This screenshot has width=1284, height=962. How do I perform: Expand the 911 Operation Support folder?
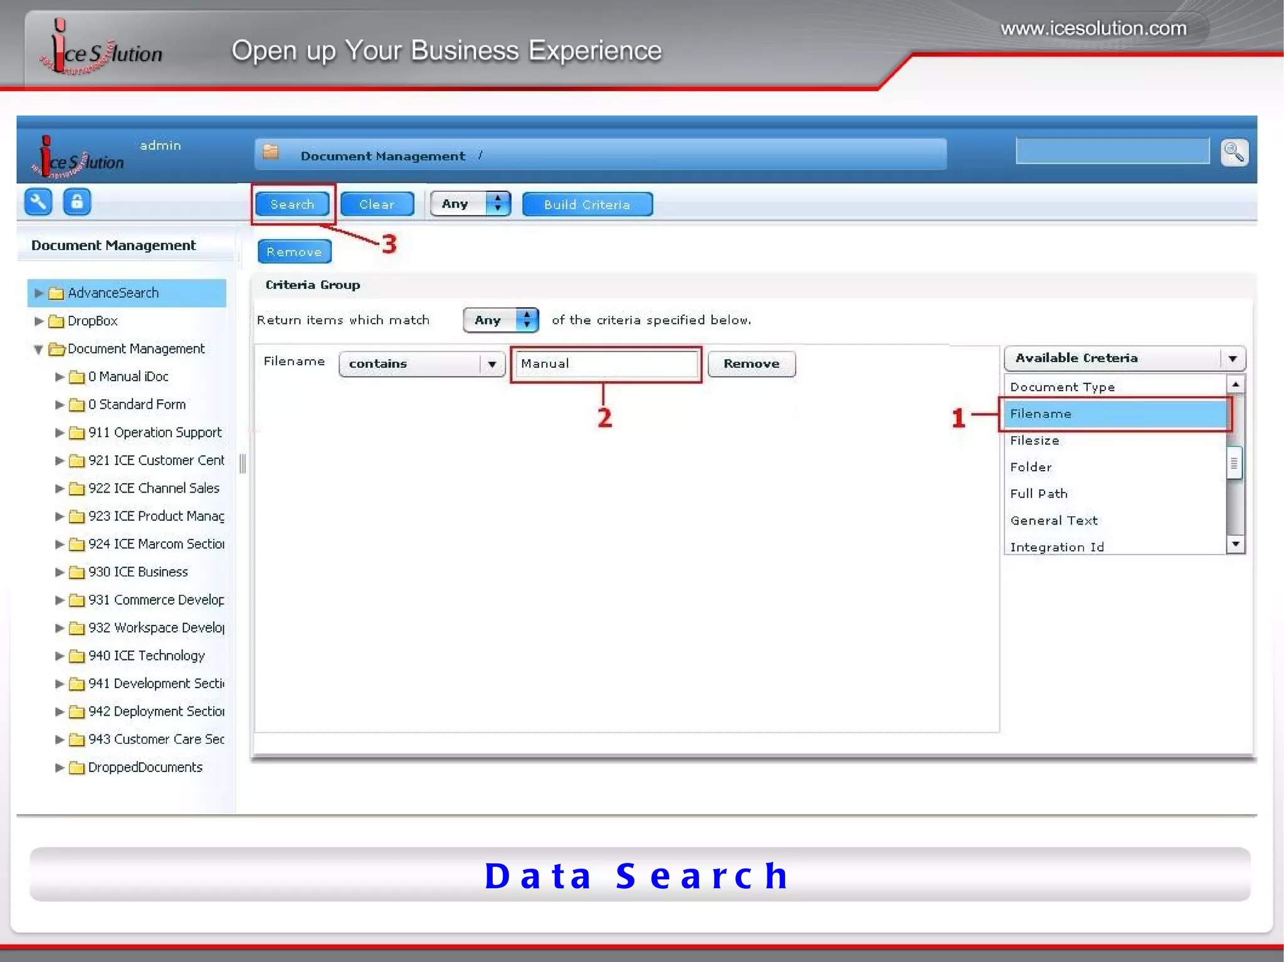click(x=60, y=433)
